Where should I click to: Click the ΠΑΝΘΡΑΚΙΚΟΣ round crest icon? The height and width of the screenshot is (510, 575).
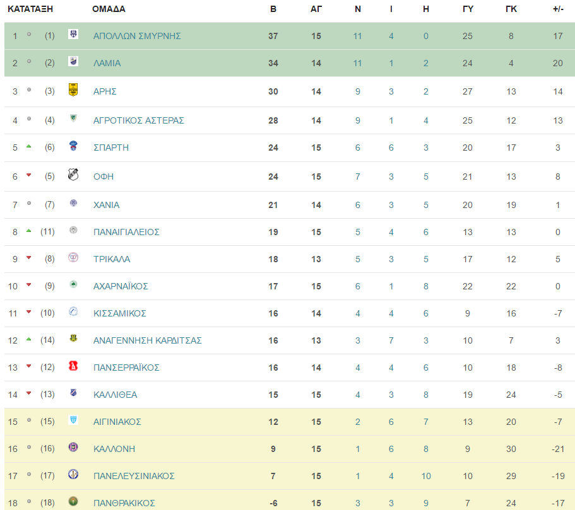(73, 501)
